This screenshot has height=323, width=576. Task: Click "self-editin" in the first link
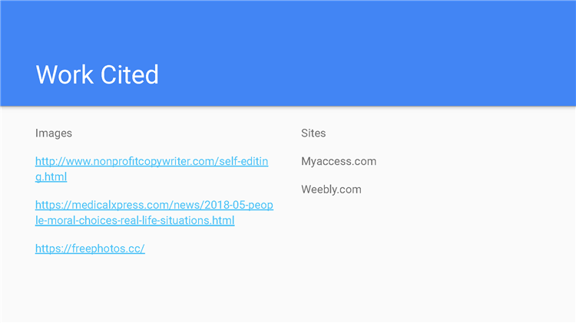pos(243,161)
